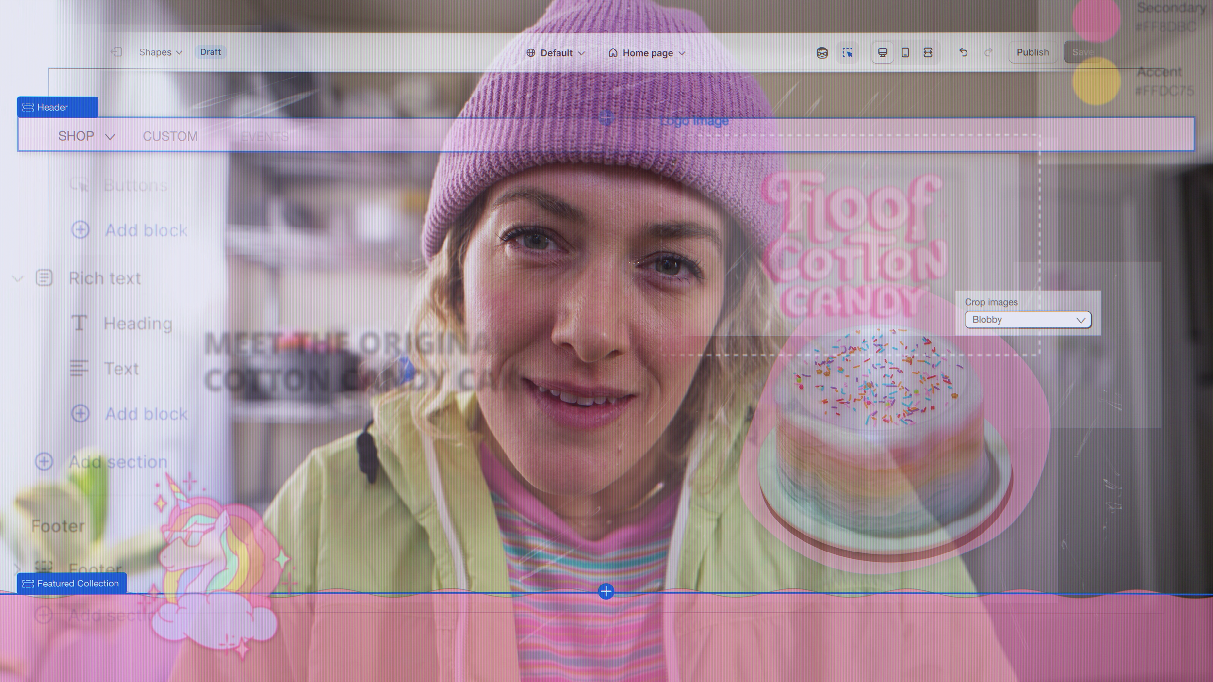
Task: Open the Shapes theme dropdown
Action: pos(160,52)
